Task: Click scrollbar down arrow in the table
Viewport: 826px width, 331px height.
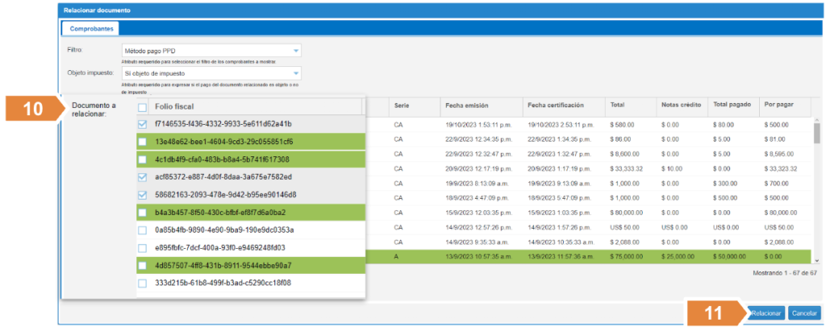Action: 817,260
